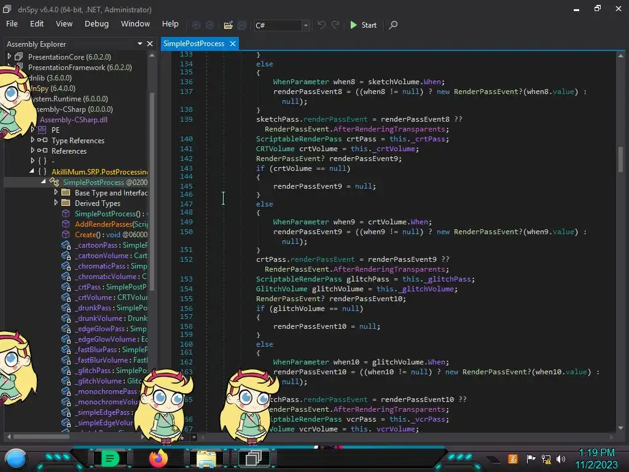This screenshot has width=629, height=472.
Task: Select the SimplePostProcess() constructor
Action: [109, 213]
